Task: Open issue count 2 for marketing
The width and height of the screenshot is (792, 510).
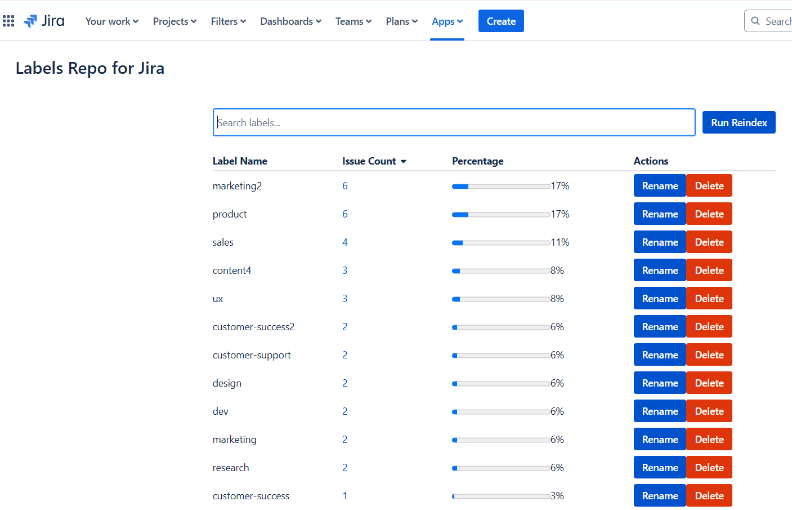Action: (x=345, y=440)
